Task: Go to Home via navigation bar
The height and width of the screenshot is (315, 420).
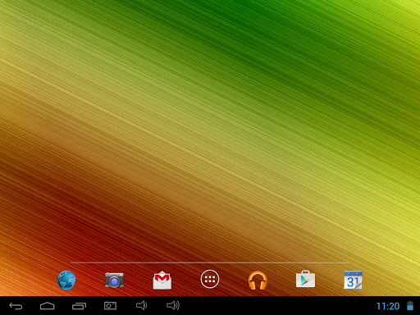Action: click(x=48, y=306)
